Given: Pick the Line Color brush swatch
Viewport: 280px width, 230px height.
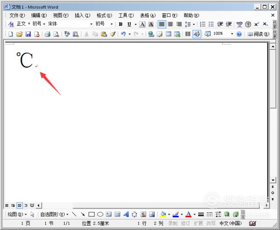Looking at the screenshot, I should pyautogui.click(x=176, y=214).
